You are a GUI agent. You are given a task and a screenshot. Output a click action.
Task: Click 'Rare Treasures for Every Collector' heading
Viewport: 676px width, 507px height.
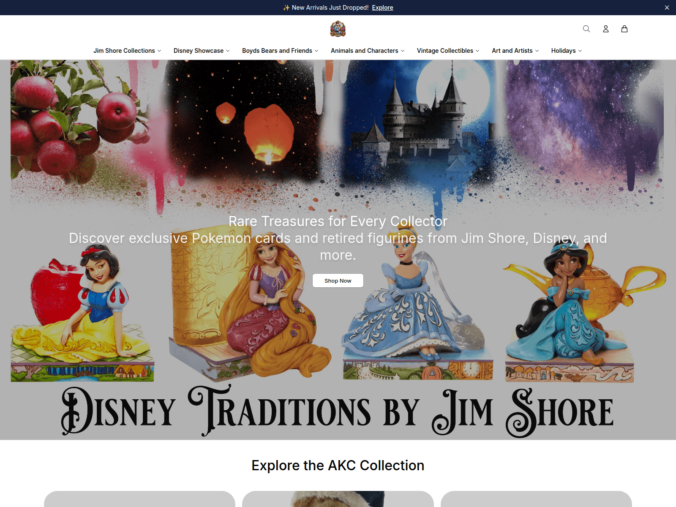pos(338,221)
